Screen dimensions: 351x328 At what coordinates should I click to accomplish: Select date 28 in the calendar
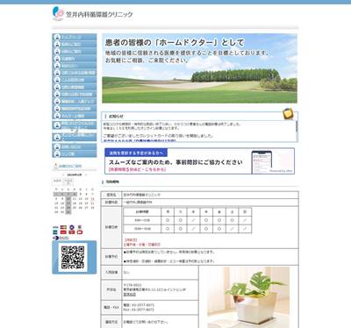(x=92, y=208)
